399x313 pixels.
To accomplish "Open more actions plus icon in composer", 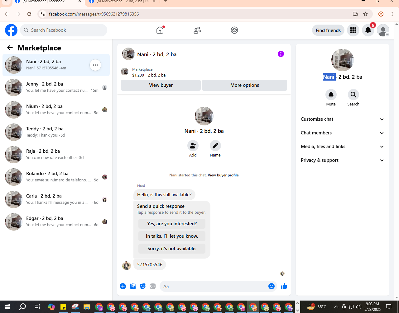I will [x=123, y=286].
